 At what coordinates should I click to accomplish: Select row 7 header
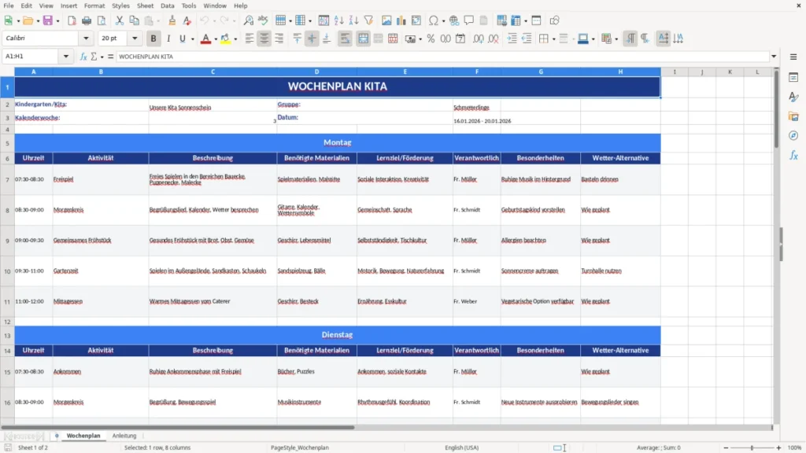pyautogui.click(x=7, y=179)
